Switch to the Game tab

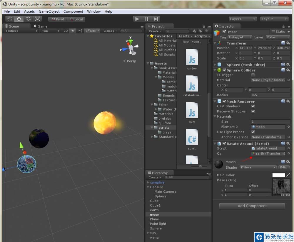tap(43, 26)
